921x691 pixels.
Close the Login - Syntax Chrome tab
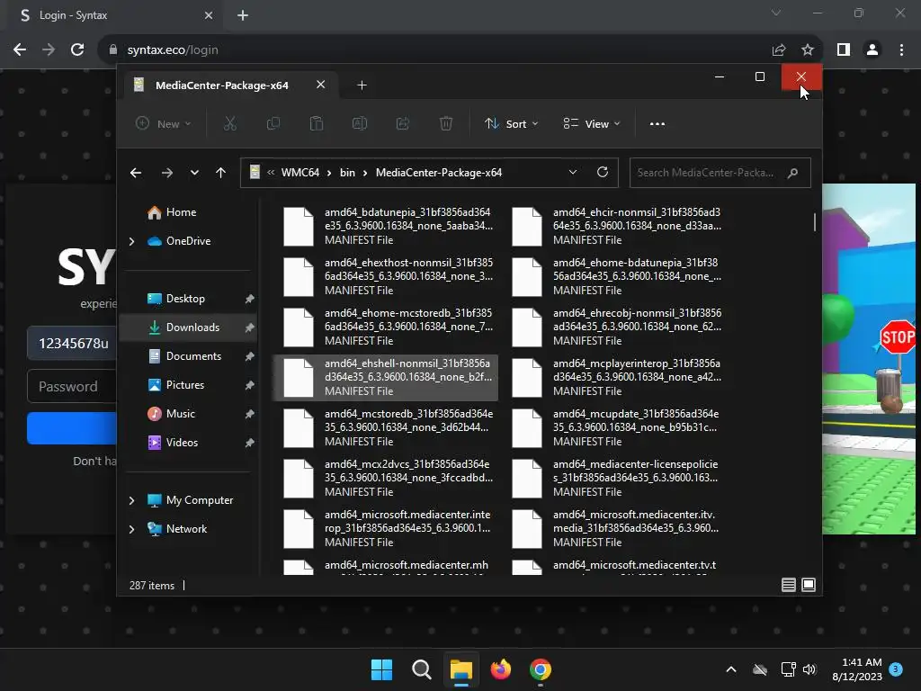coord(209,15)
